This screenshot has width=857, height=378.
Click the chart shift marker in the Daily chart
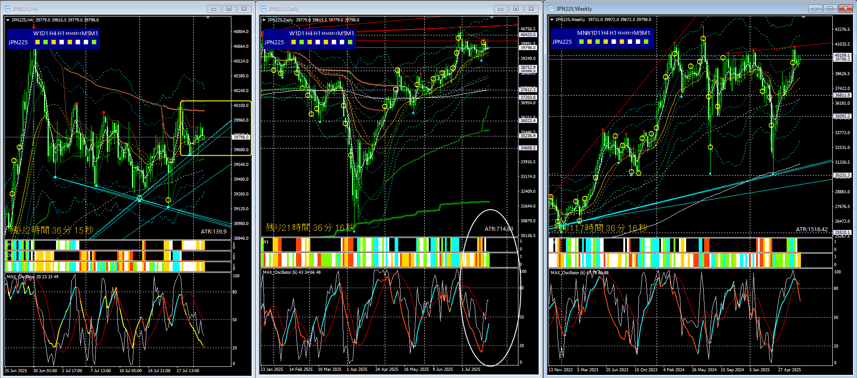492,18
